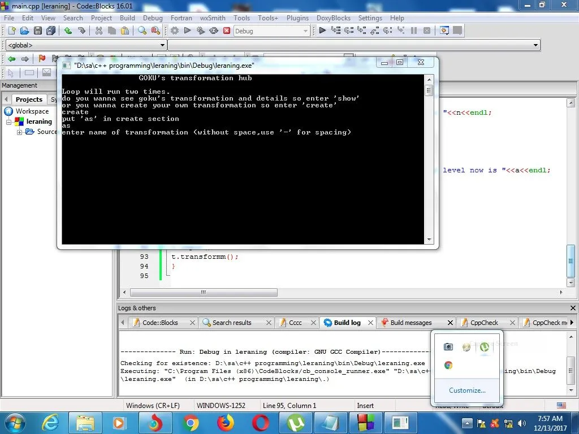Image resolution: width=579 pixels, height=434 pixels.
Task: Open the Debug menu
Action: click(x=153, y=18)
